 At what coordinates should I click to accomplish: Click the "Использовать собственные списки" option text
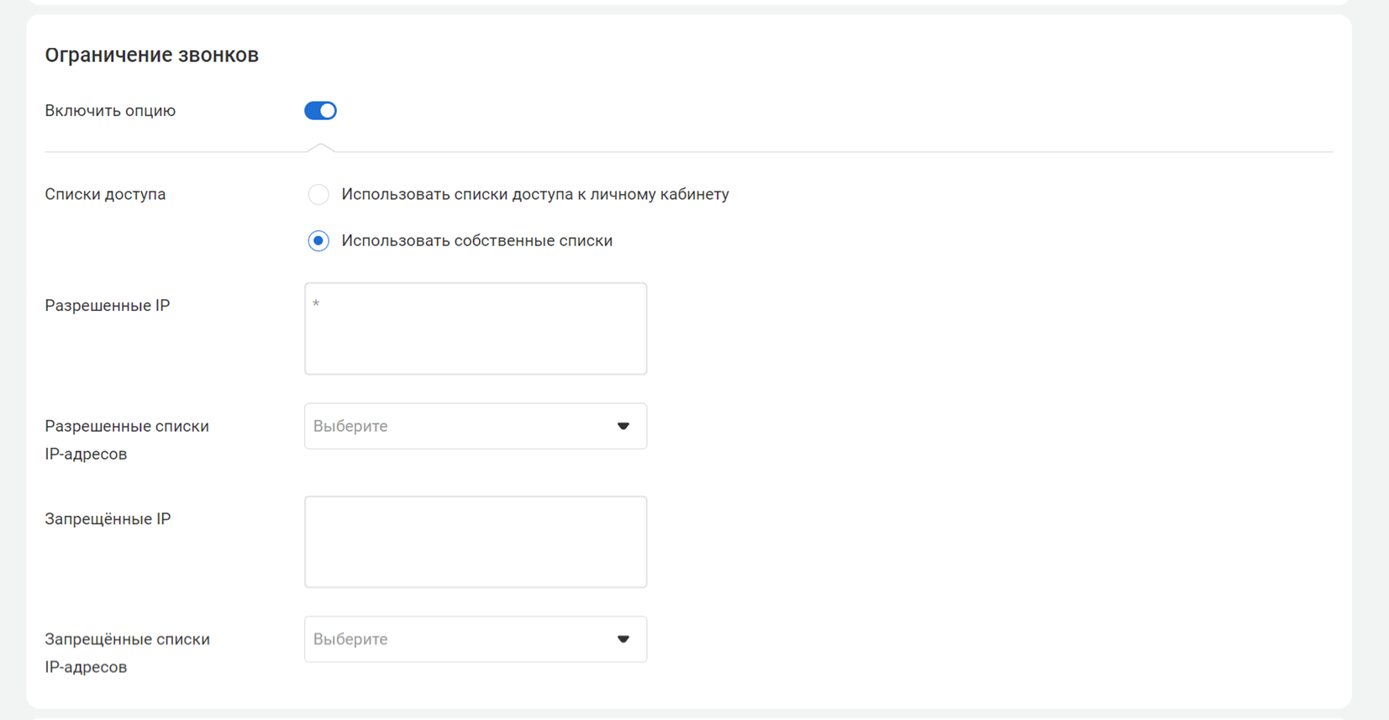pyautogui.click(x=476, y=241)
